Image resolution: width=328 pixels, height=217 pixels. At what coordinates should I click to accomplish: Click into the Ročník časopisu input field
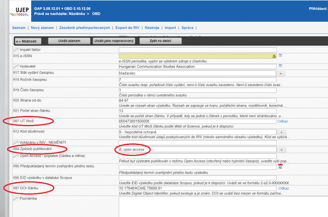[x=197, y=79]
